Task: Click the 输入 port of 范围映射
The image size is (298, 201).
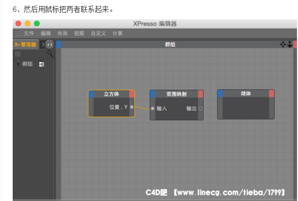Action: (x=153, y=109)
